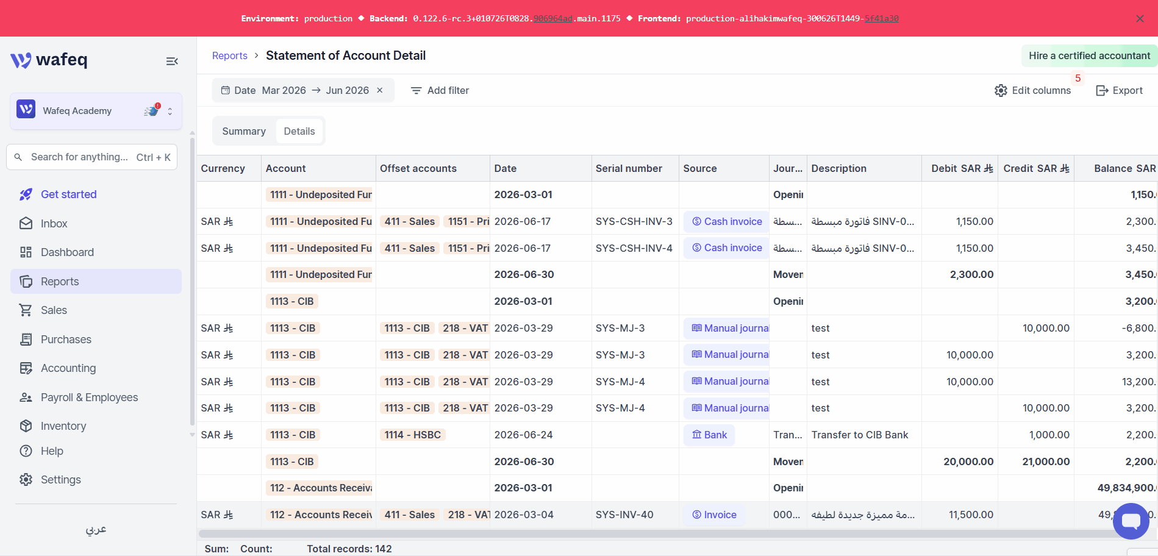This screenshot has width=1158, height=556.
Task: Remove the Date filter with x
Action: pyautogui.click(x=380, y=90)
